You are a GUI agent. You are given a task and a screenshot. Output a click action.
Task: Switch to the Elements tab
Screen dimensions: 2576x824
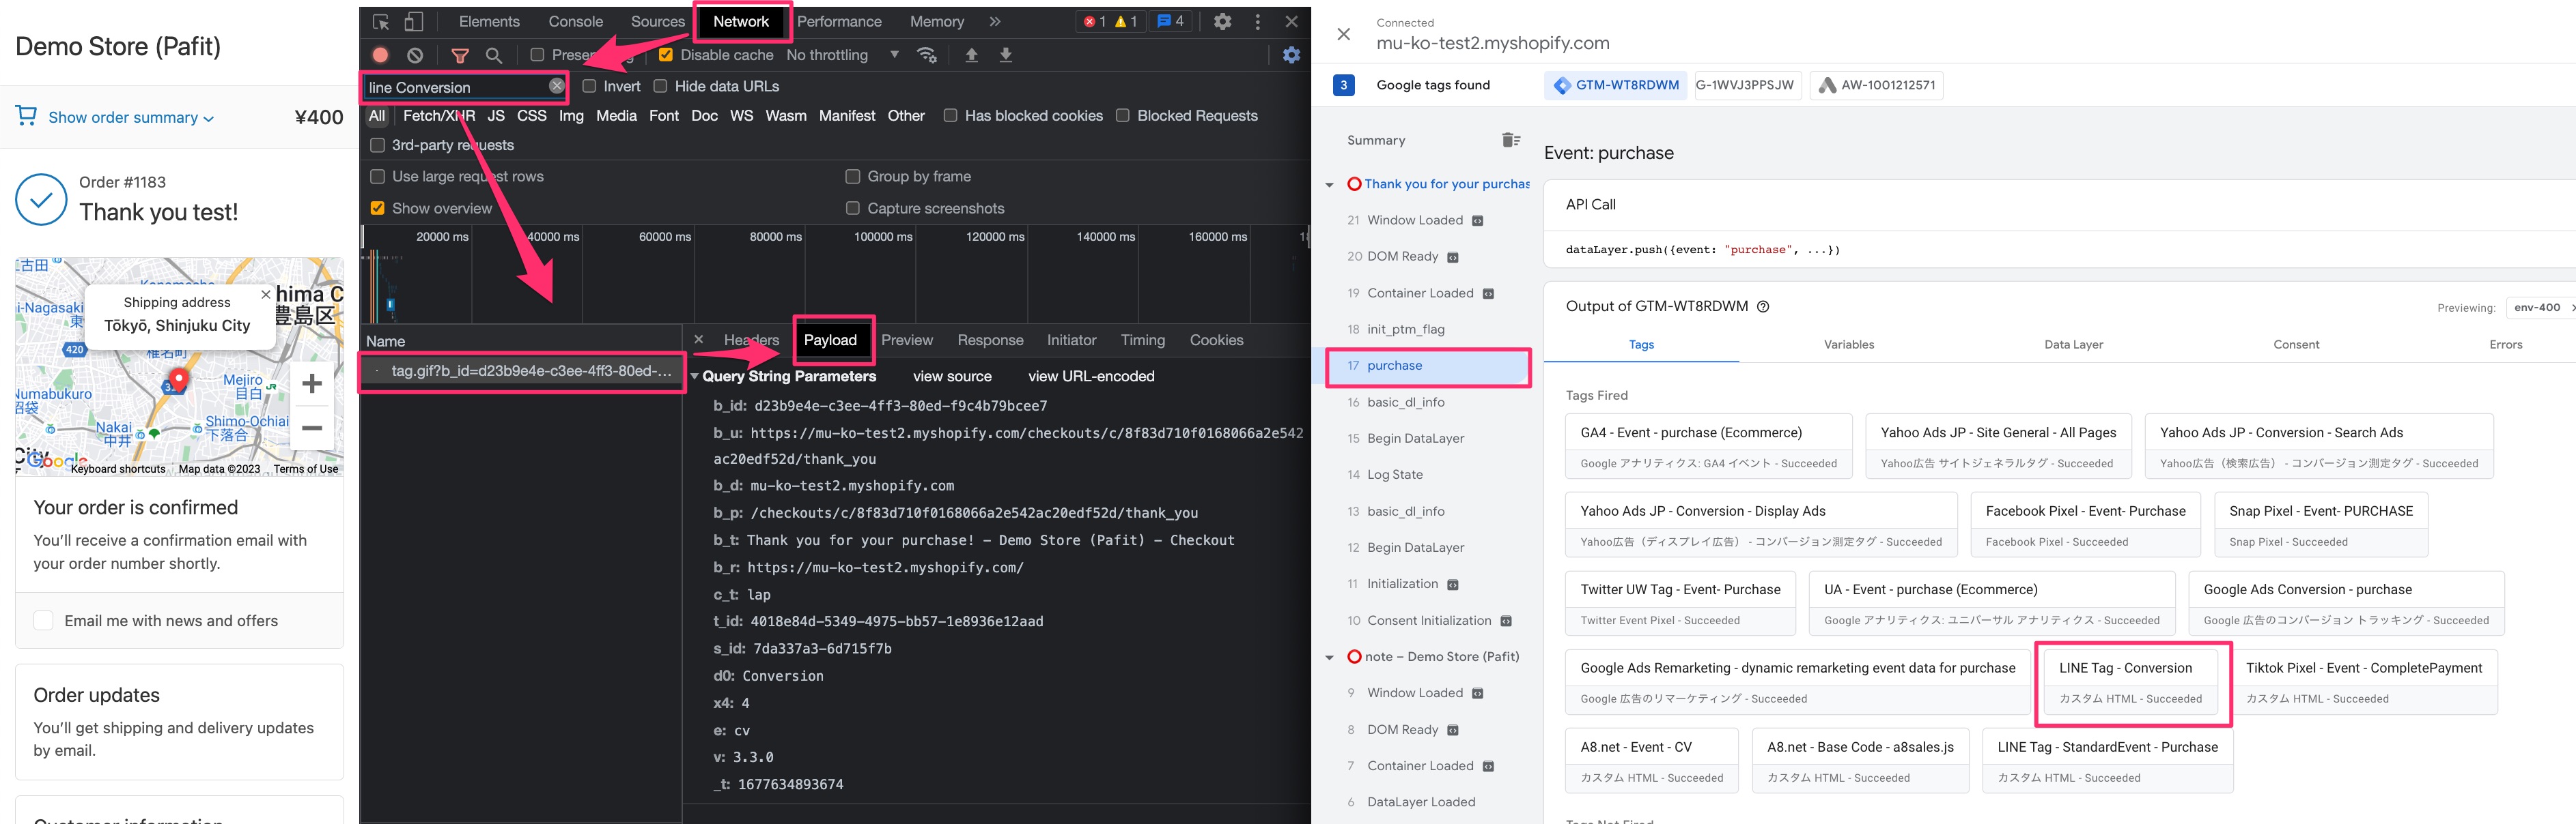(489, 21)
